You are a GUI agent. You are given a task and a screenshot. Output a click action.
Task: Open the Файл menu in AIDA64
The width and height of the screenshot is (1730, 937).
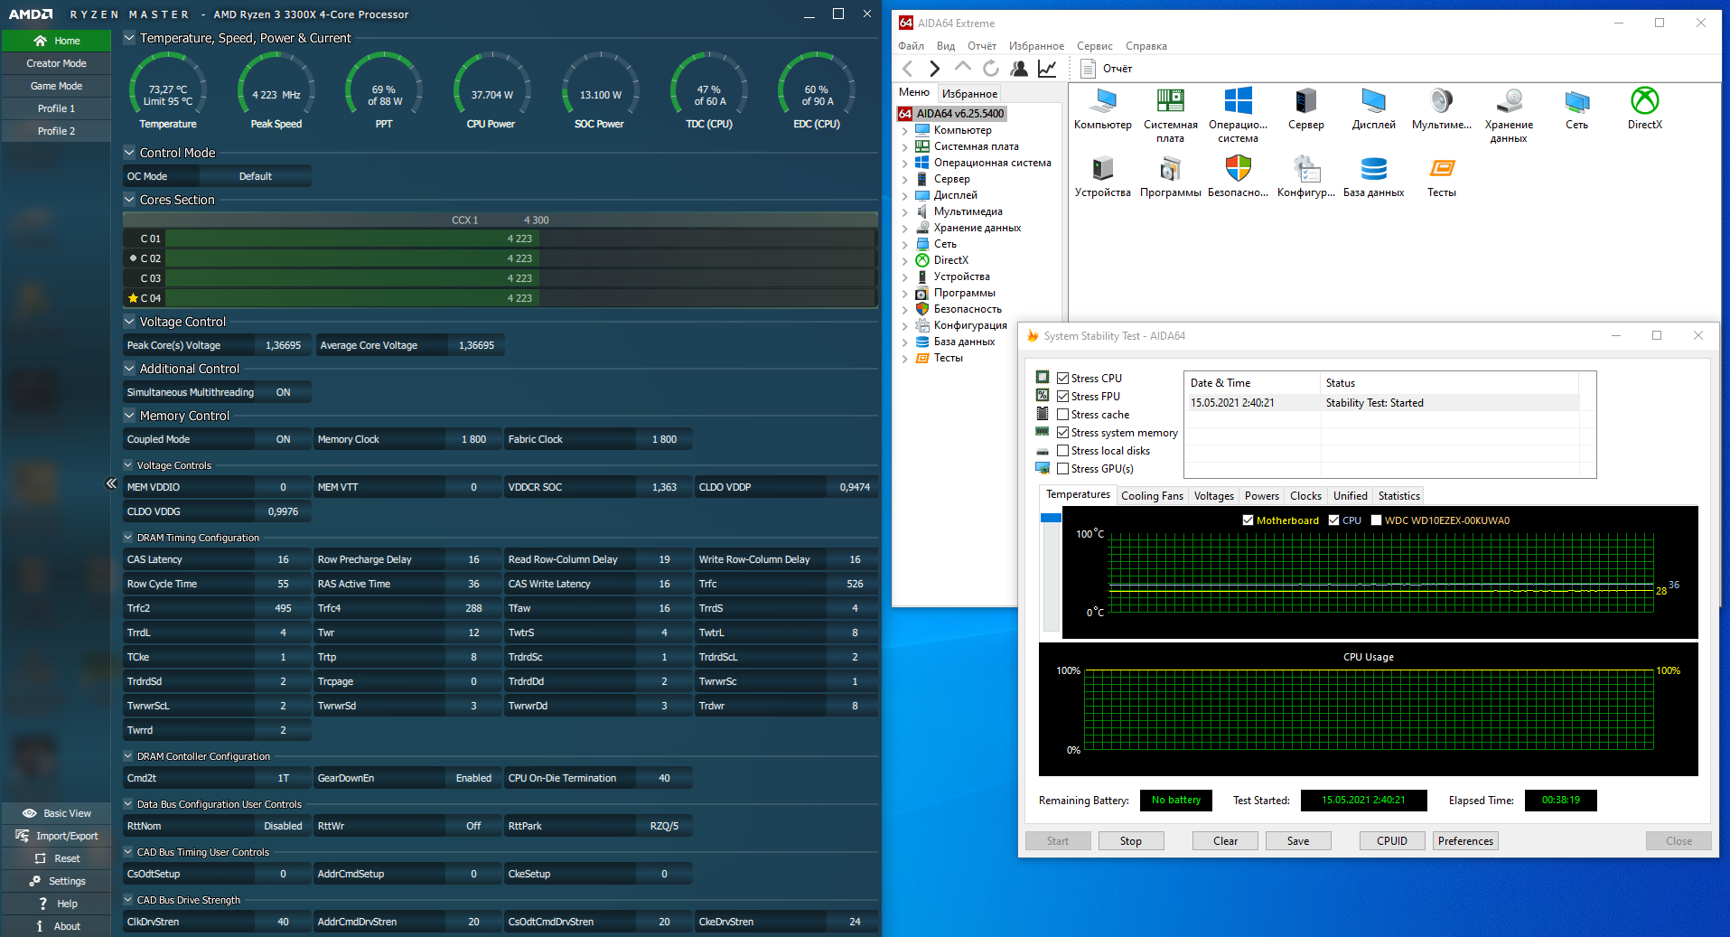[x=911, y=46]
